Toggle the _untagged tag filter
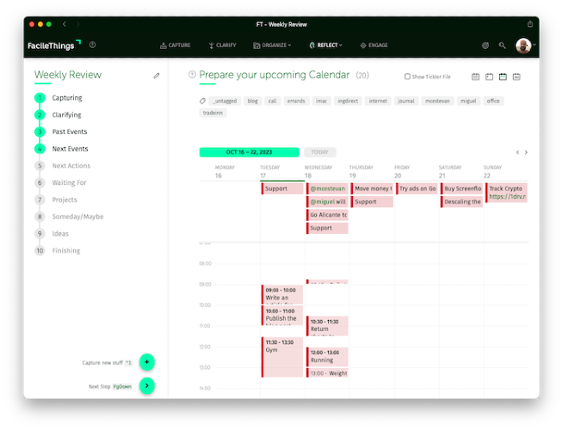 [x=225, y=101]
